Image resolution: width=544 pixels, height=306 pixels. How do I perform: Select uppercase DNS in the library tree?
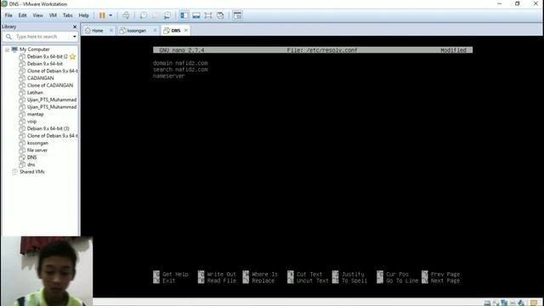tap(31, 157)
